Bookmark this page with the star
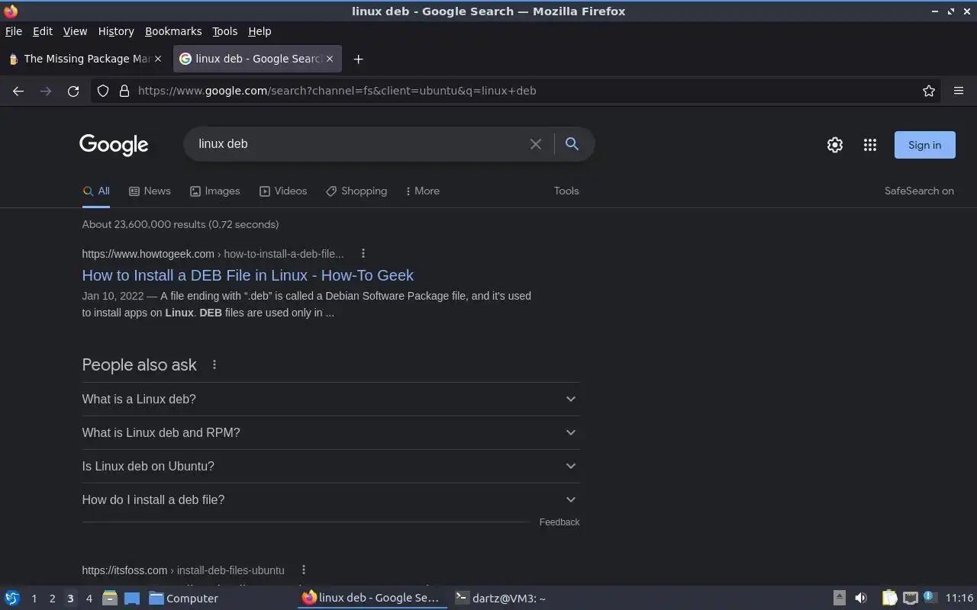The height and width of the screenshot is (610, 977). [x=929, y=91]
